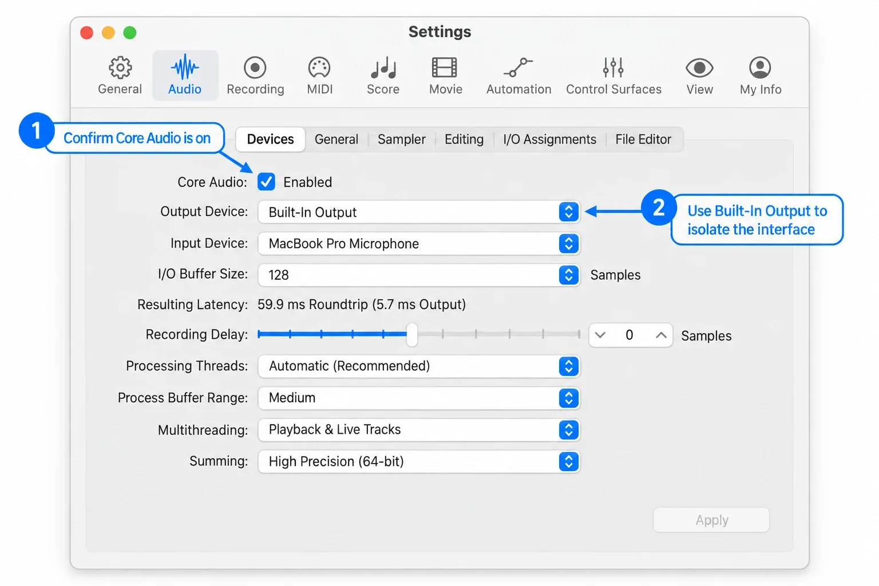Viewport: 879px width, 586px height.
Task: Click the Resulting Latency value '59.9 ms Roundtrip'
Action: tap(312, 304)
